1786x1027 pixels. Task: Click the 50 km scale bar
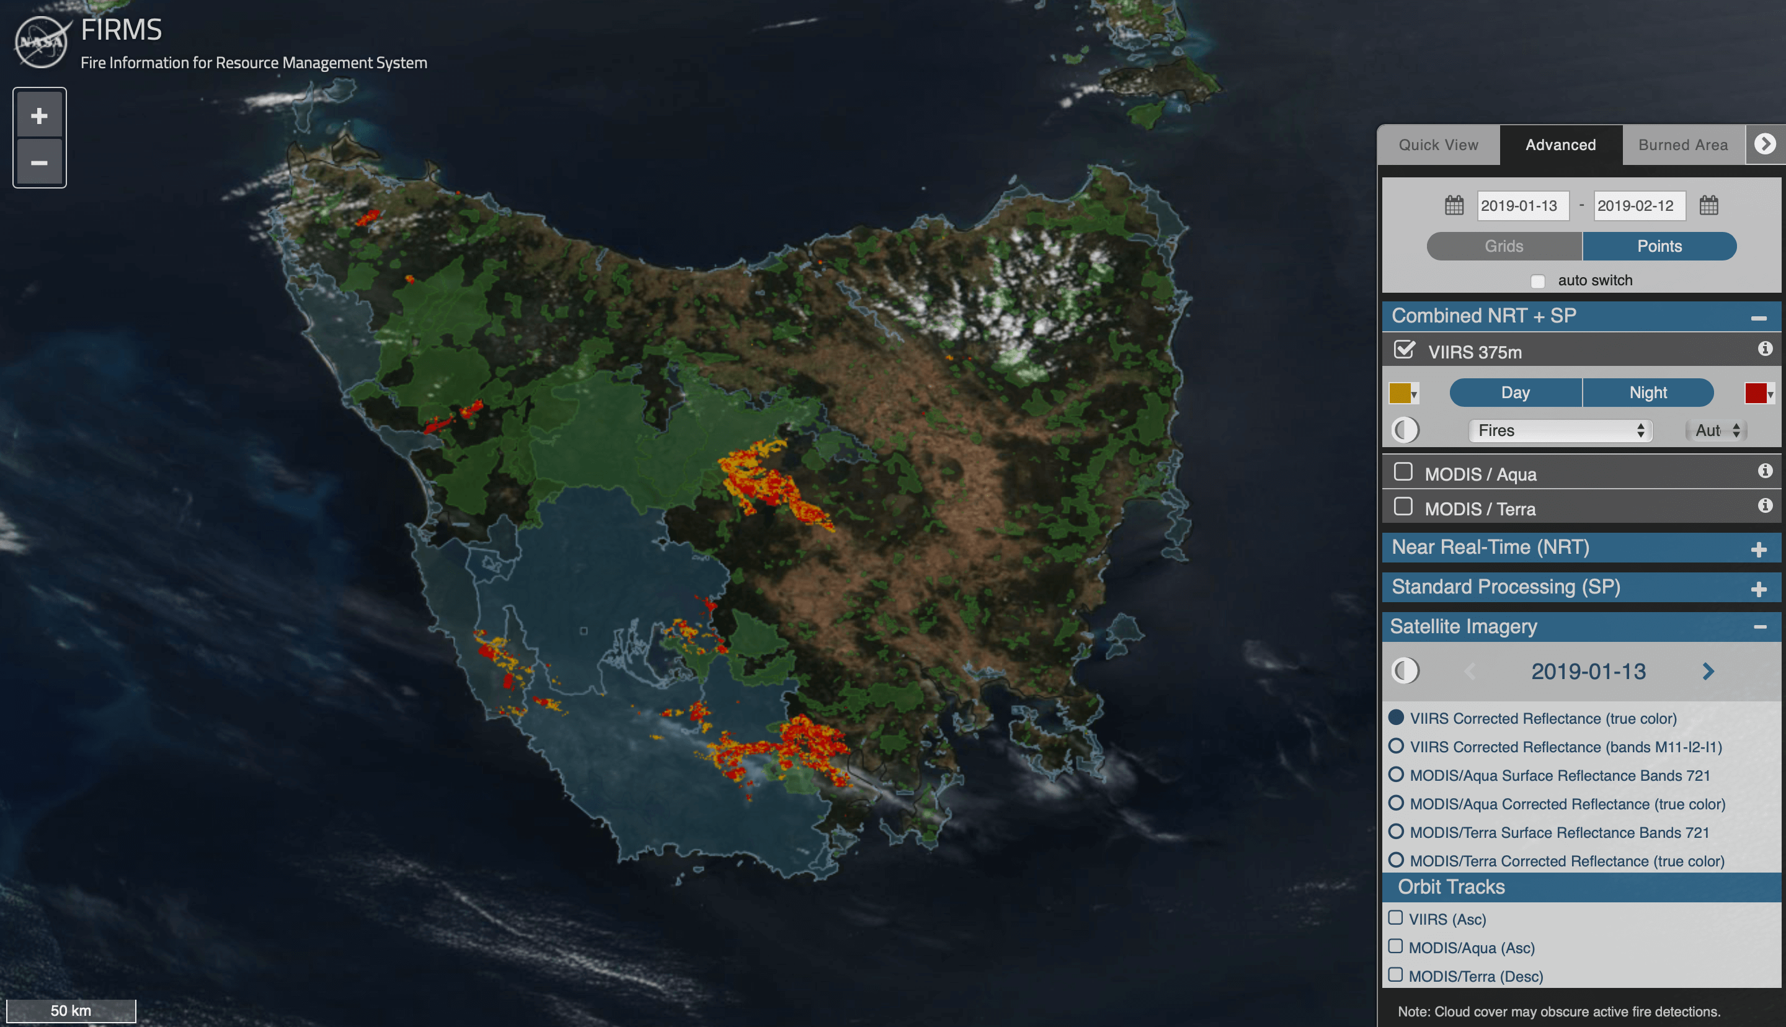point(71,1010)
